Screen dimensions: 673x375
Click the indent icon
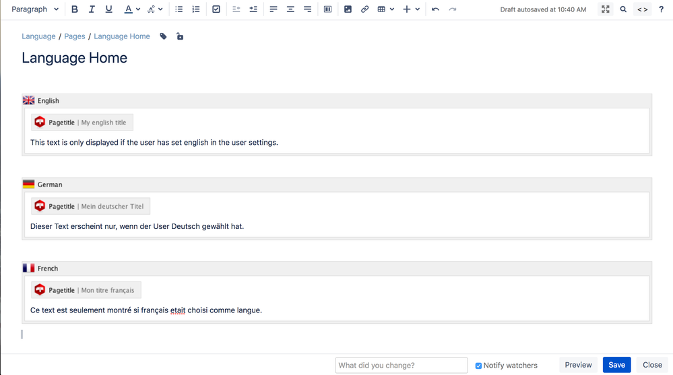tap(253, 9)
